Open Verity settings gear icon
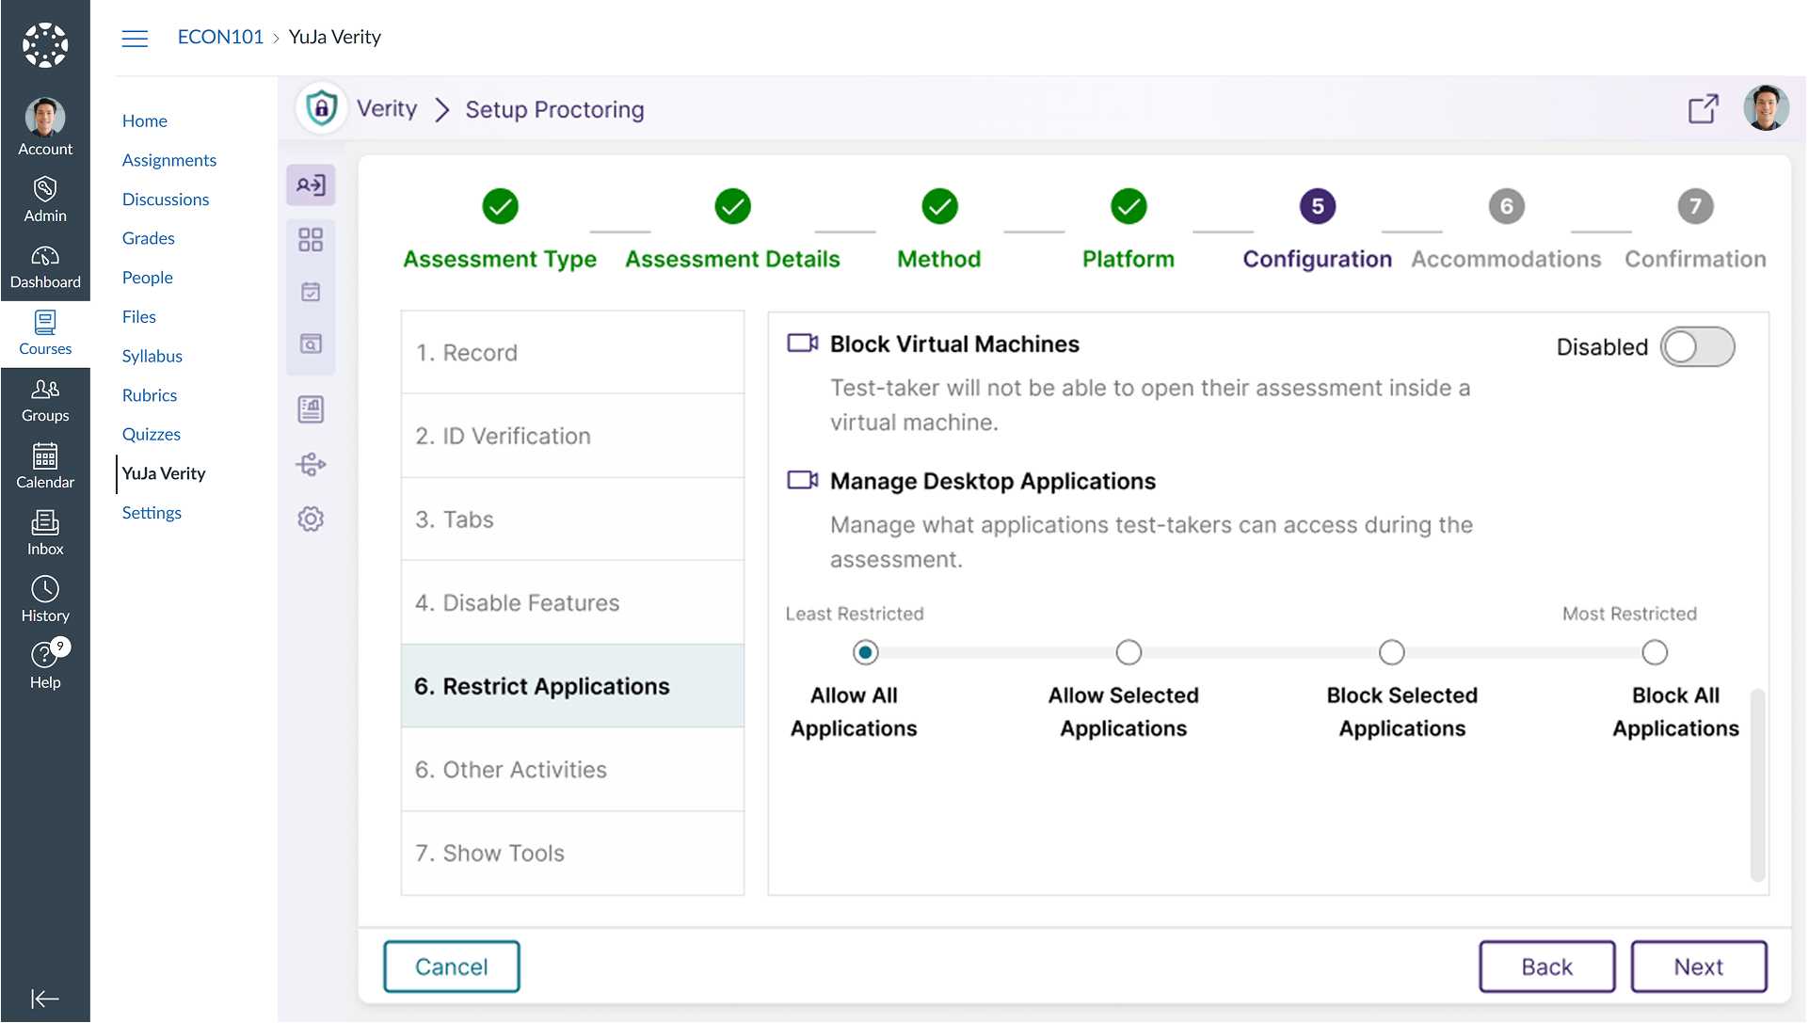The height and width of the screenshot is (1023, 1809). [x=311, y=519]
